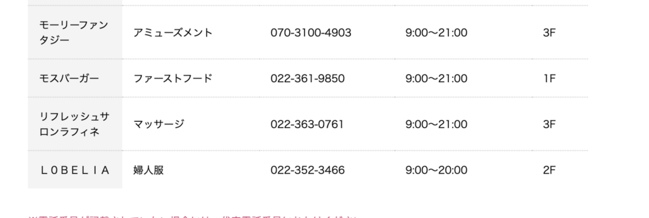This screenshot has height=218, width=649.
Task: Click the モーリーファンタジー hours 9:00〜21:00
Action: [436, 33]
